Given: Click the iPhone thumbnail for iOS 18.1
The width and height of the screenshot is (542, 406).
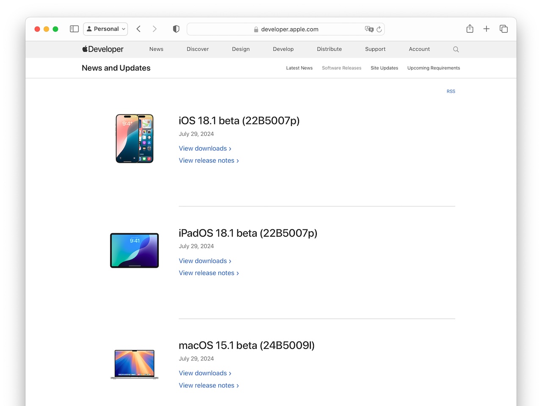Looking at the screenshot, I should [x=135, y=138].
